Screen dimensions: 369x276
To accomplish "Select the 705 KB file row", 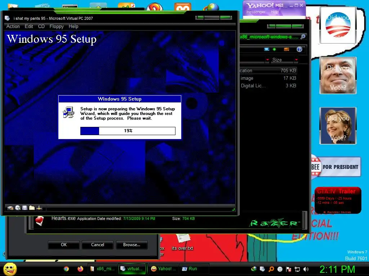I will [x=268, y=71].
